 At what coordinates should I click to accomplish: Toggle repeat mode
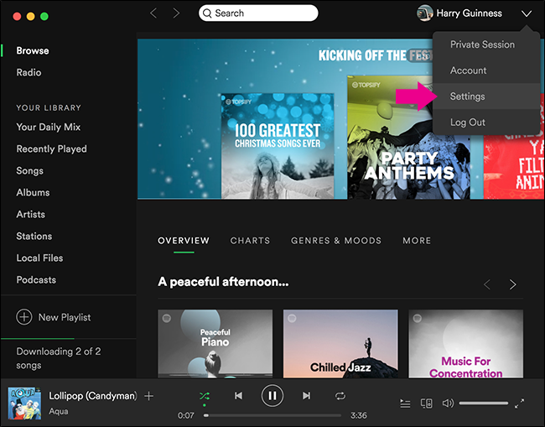coord(340,396)
